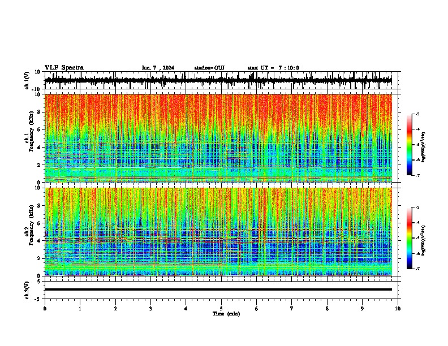The width and height of the screenshot is (448, 346).
Task: Click the time axis tick label '10'
Action: pyautogui.click(x=398, y=309)
